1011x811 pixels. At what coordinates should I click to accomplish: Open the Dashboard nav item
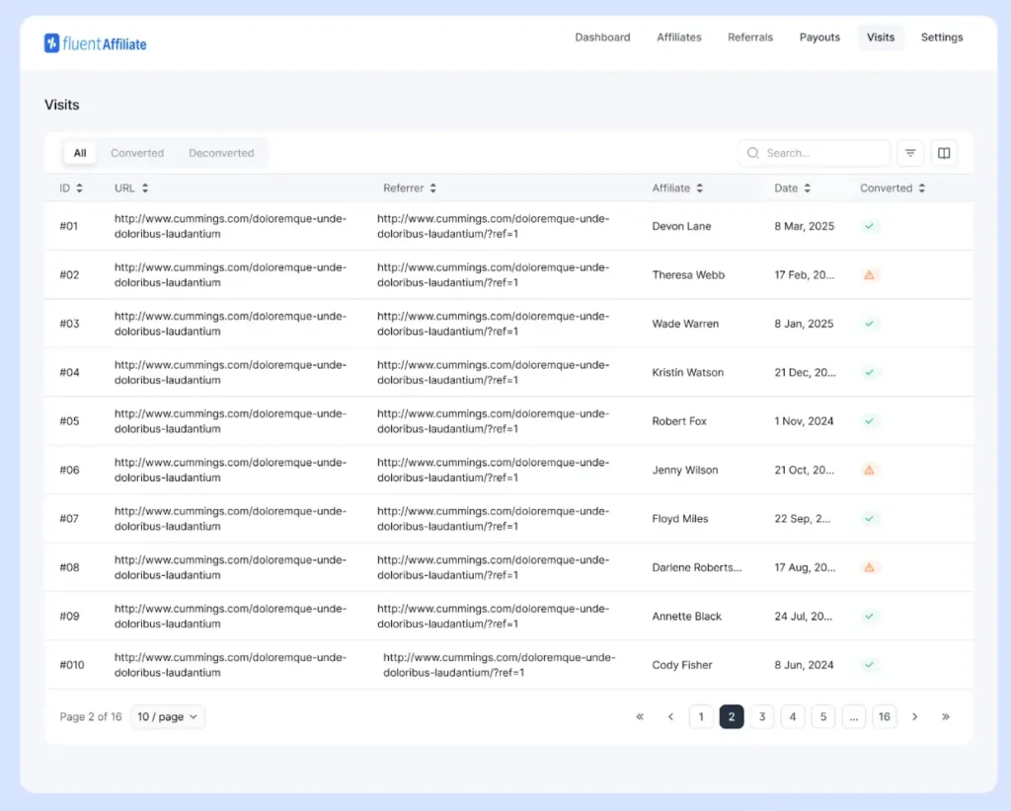click(x=602, y=37)
